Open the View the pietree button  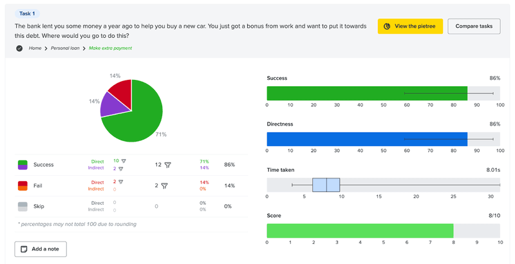409,26
